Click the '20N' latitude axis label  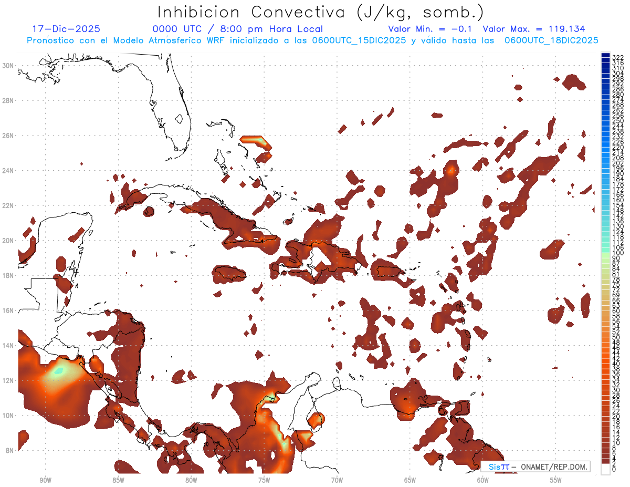7,241
